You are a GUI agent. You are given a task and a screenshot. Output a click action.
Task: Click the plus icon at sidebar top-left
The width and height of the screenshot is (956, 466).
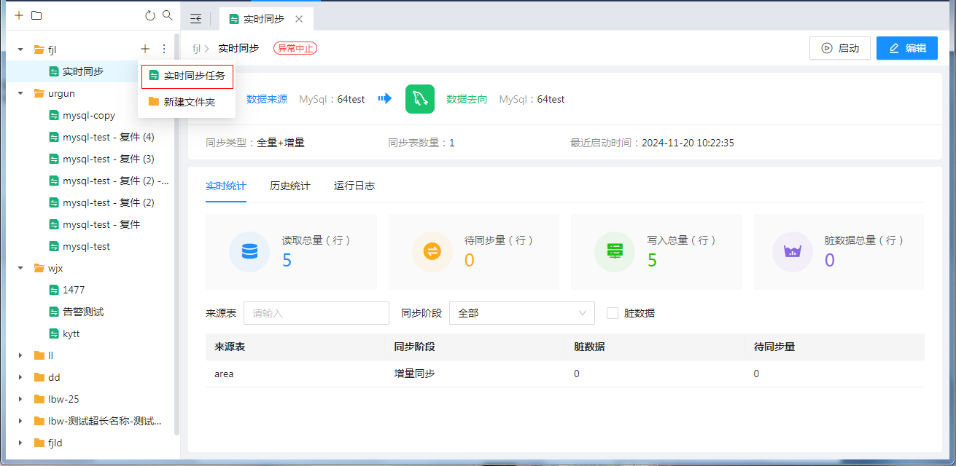(x=19, y=15)
